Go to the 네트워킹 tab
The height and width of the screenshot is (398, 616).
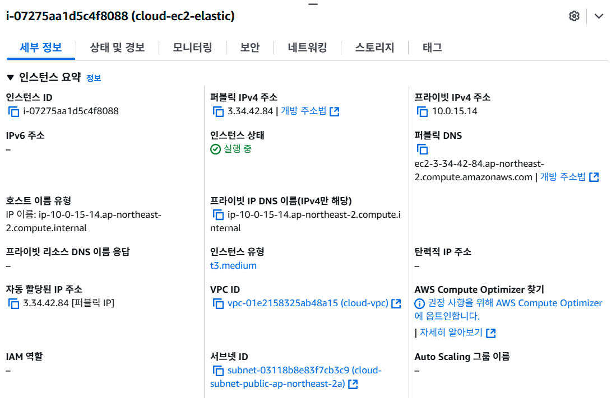click(307, 48)
